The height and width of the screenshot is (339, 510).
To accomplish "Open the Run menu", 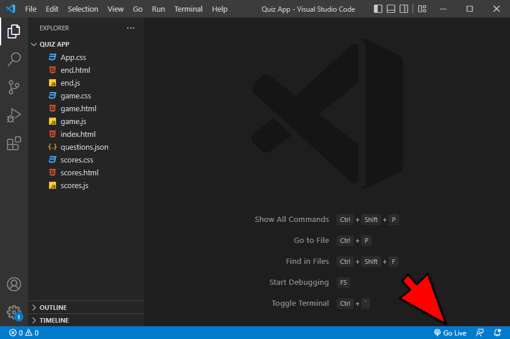I will tap(158, 9).
